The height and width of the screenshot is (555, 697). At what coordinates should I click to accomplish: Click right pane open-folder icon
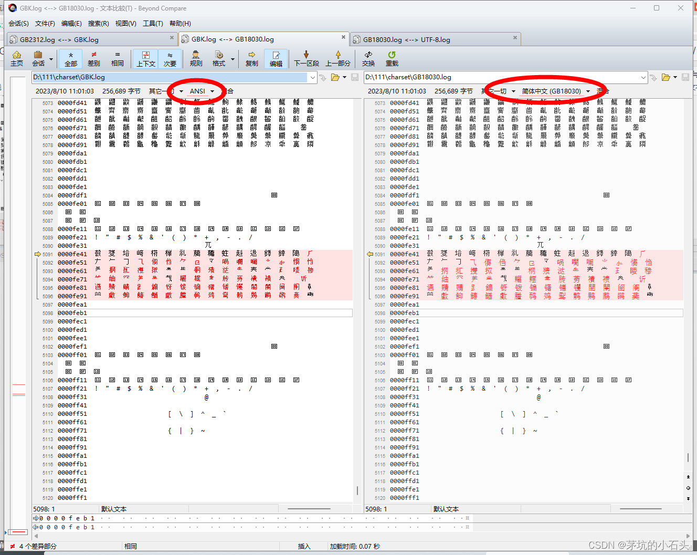[666, 77]
